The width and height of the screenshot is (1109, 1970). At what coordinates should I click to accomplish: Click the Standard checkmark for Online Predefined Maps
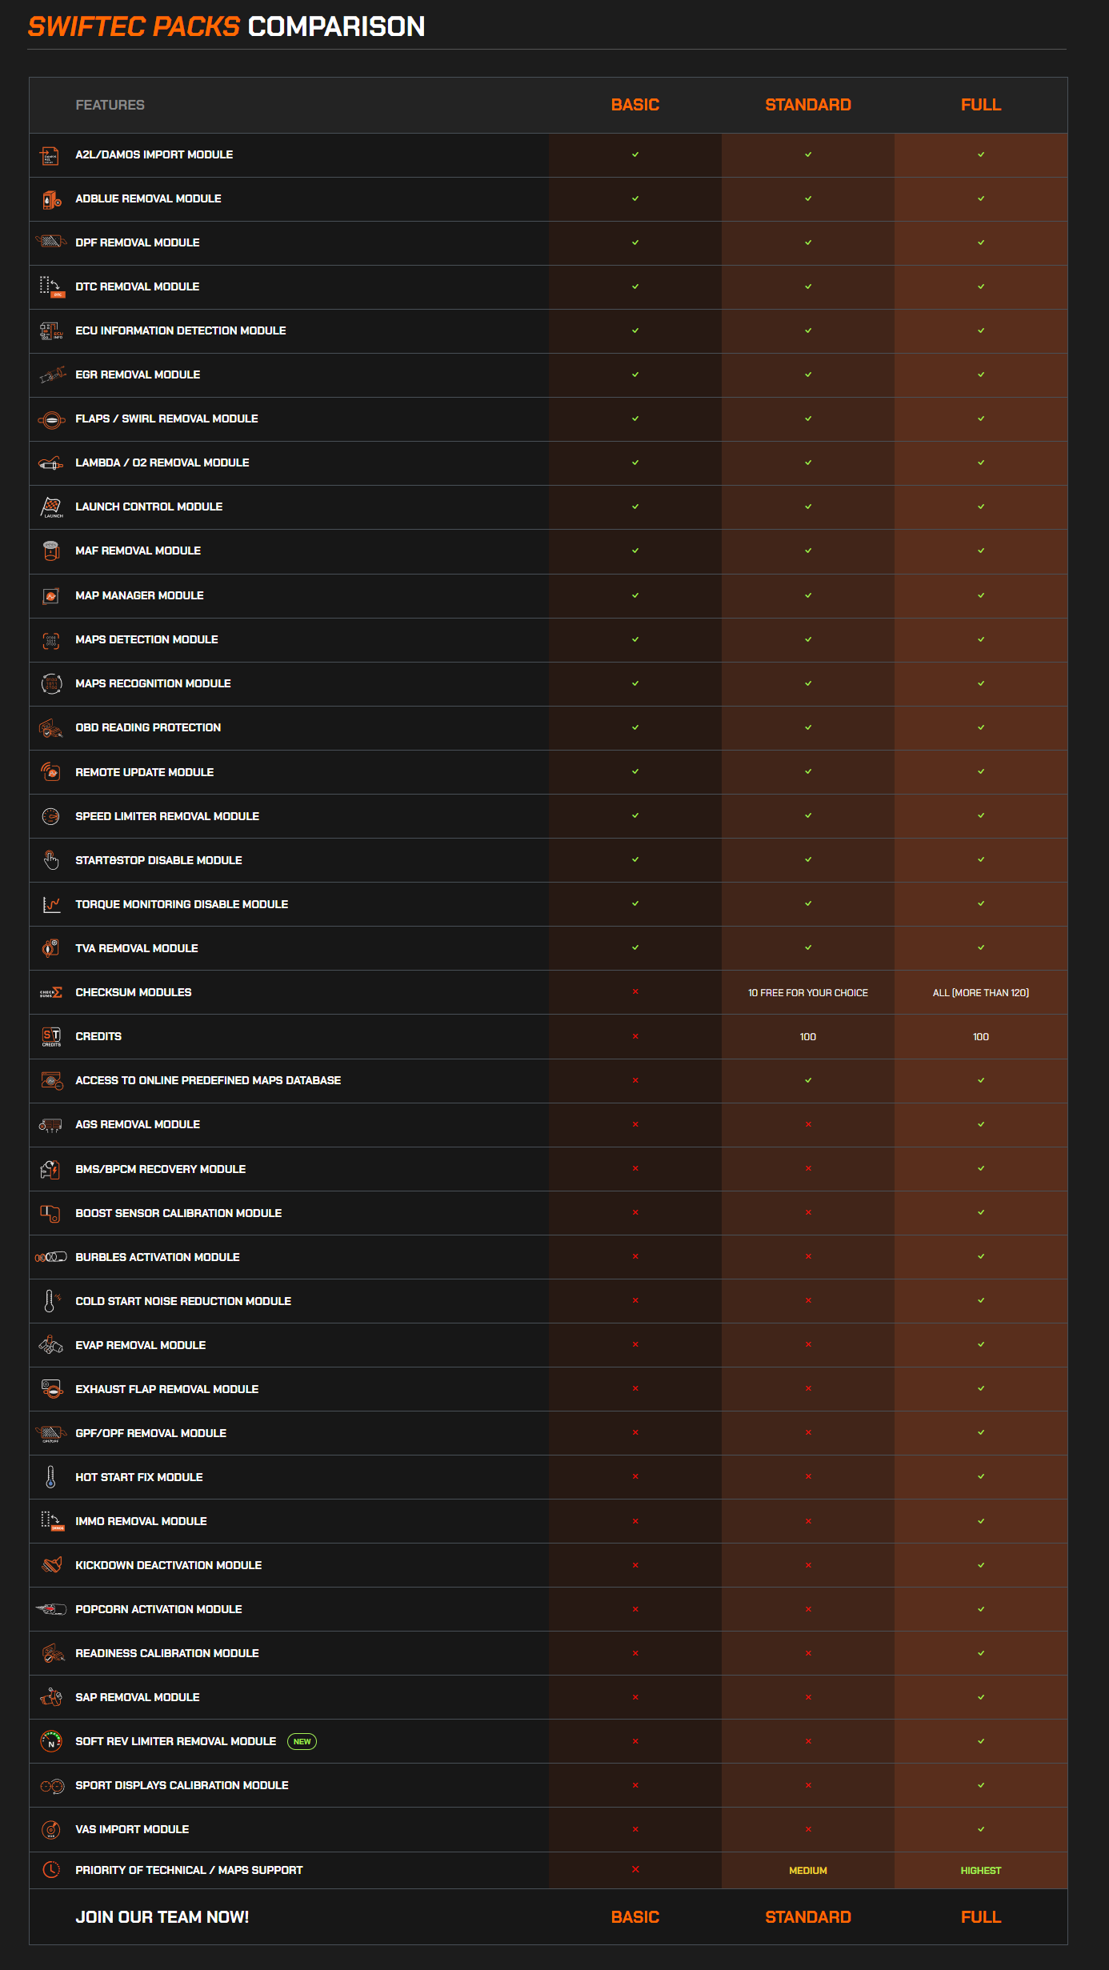(808, 1080)
